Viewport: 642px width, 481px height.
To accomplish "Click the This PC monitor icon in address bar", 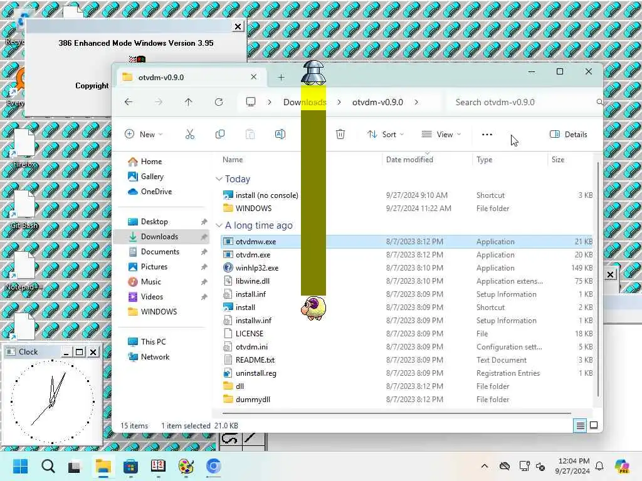I will point(251,102).
